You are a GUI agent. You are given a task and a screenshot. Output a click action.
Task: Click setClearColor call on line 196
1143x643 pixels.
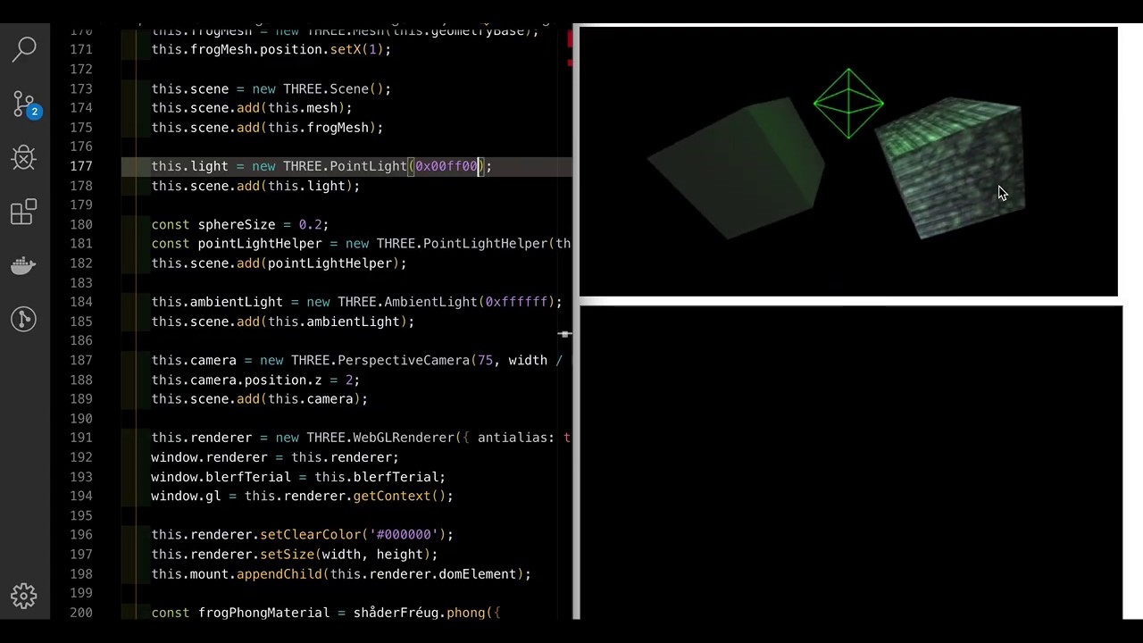point(310,535)
